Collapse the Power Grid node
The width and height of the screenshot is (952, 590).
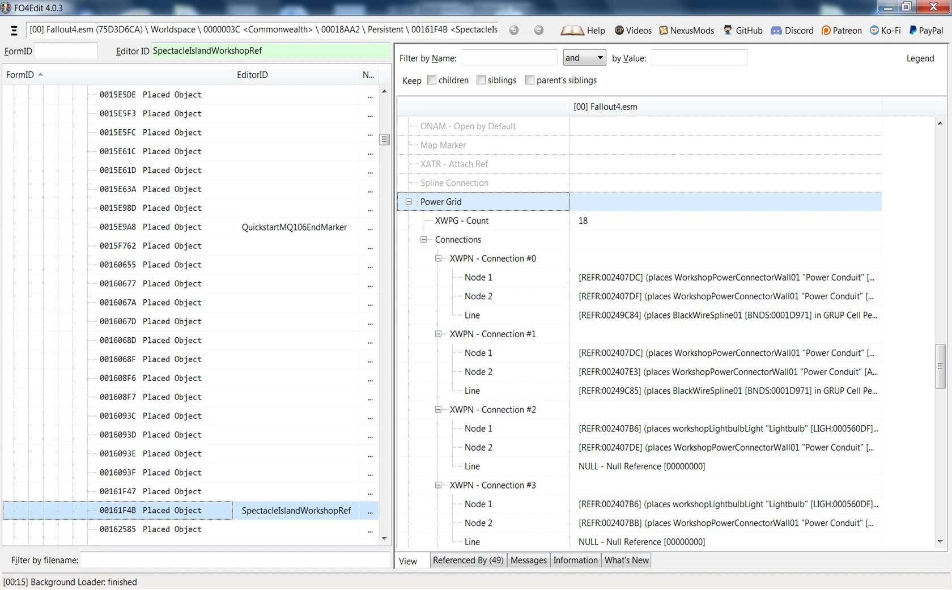pos(409,202)
